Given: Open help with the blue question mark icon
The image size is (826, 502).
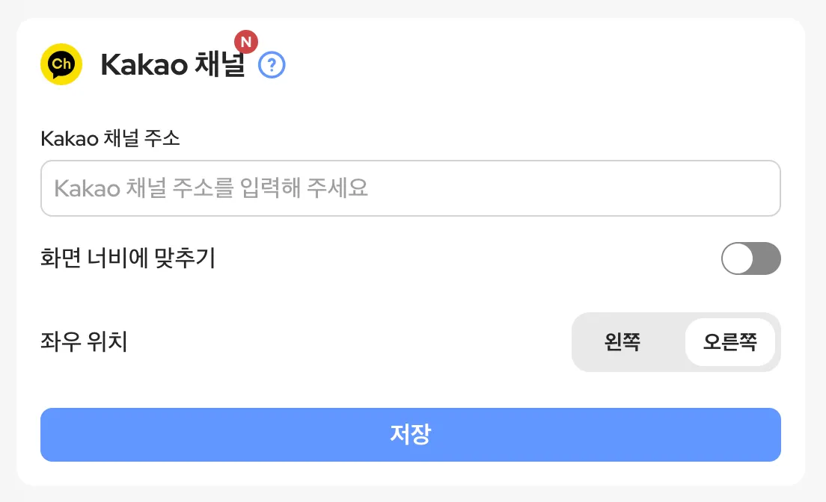Looking at the screenshot, I should tap(272, 66).
